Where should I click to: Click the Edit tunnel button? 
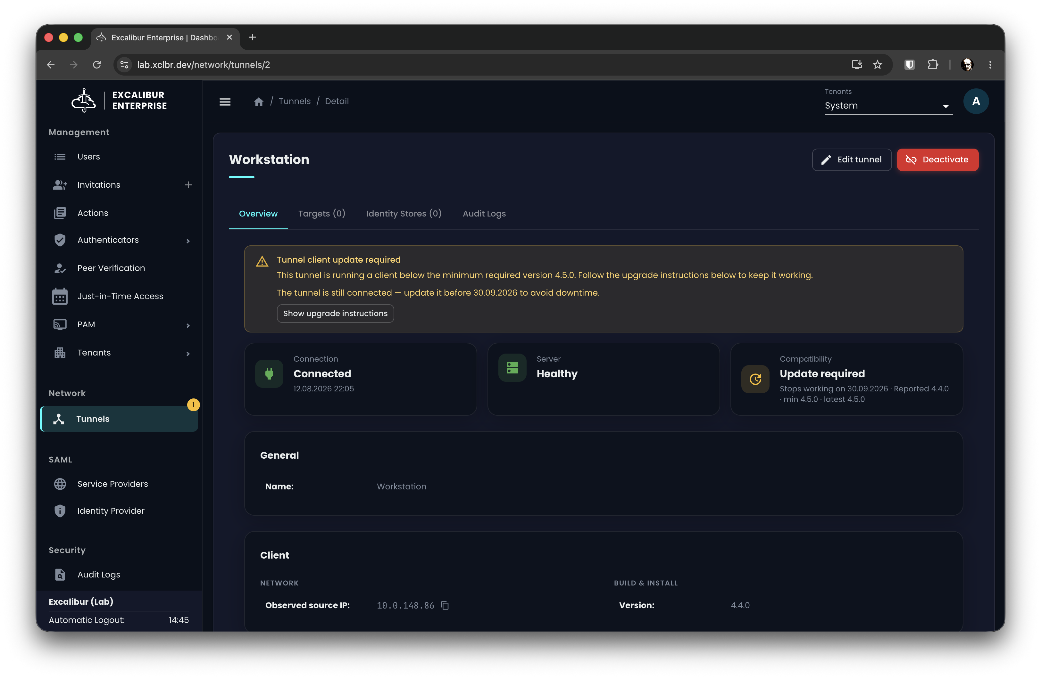pos(851,160)
